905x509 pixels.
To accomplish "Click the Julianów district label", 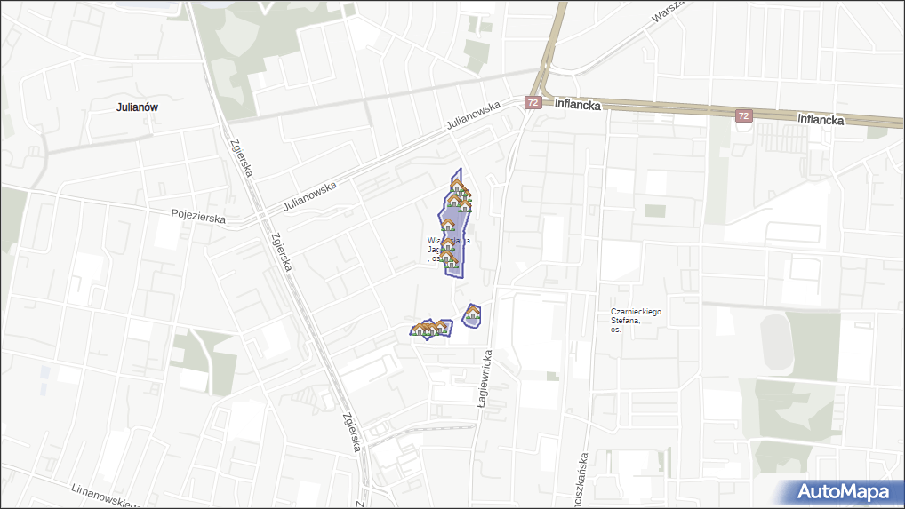I will pyautogui.click(x=137, y=107).
